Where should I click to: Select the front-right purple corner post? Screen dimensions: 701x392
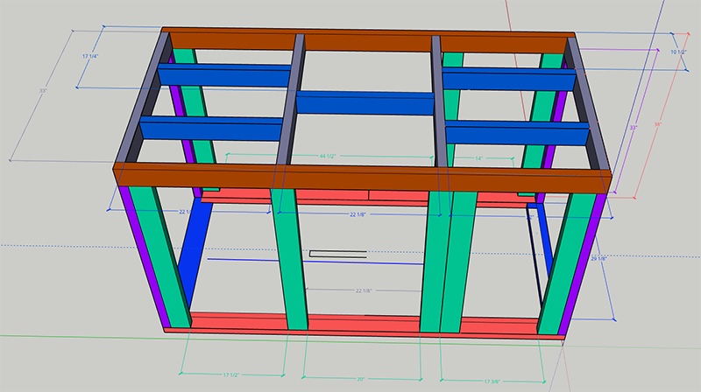582,264
